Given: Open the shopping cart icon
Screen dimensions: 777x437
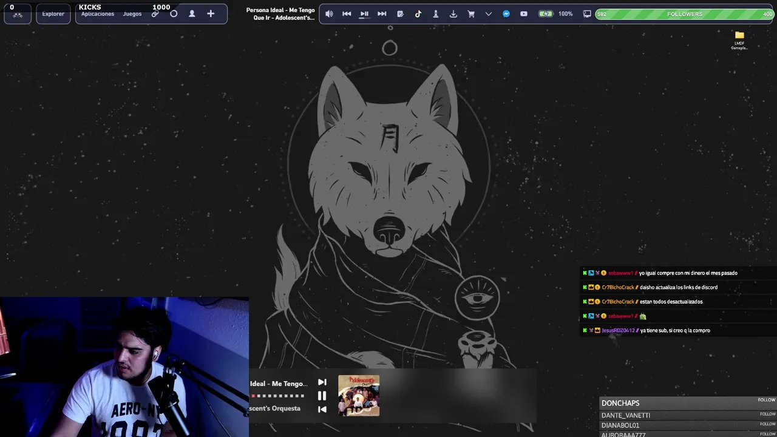Looking at the screenshot, I should [471, 14].
